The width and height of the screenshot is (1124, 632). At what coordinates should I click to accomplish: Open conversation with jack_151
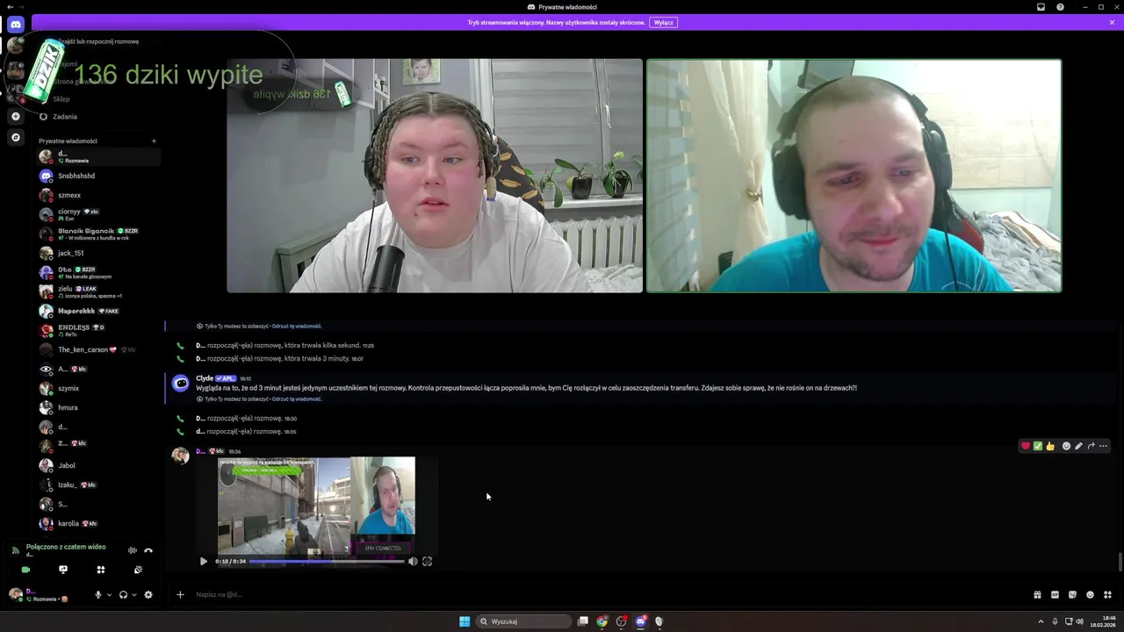(97, 253)
